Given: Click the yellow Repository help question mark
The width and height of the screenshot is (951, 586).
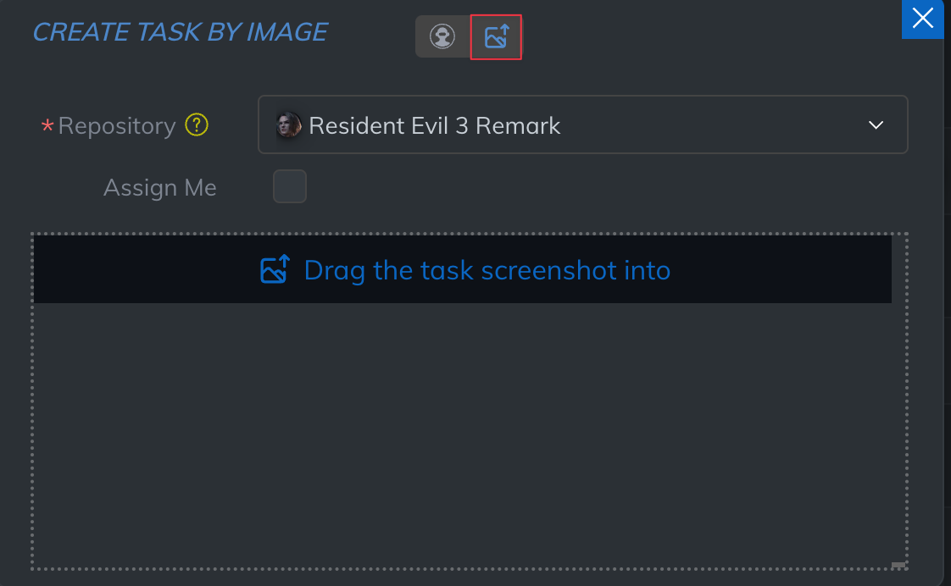Looking at the screenshot, I should [x=197, y=125].
